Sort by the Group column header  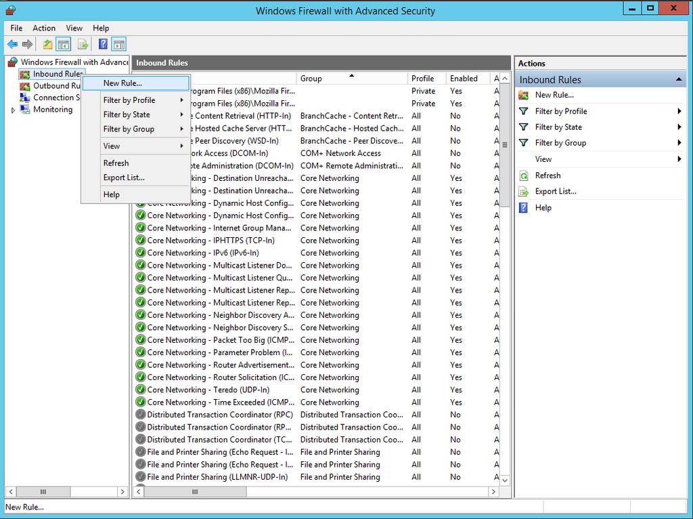point(352,79)
